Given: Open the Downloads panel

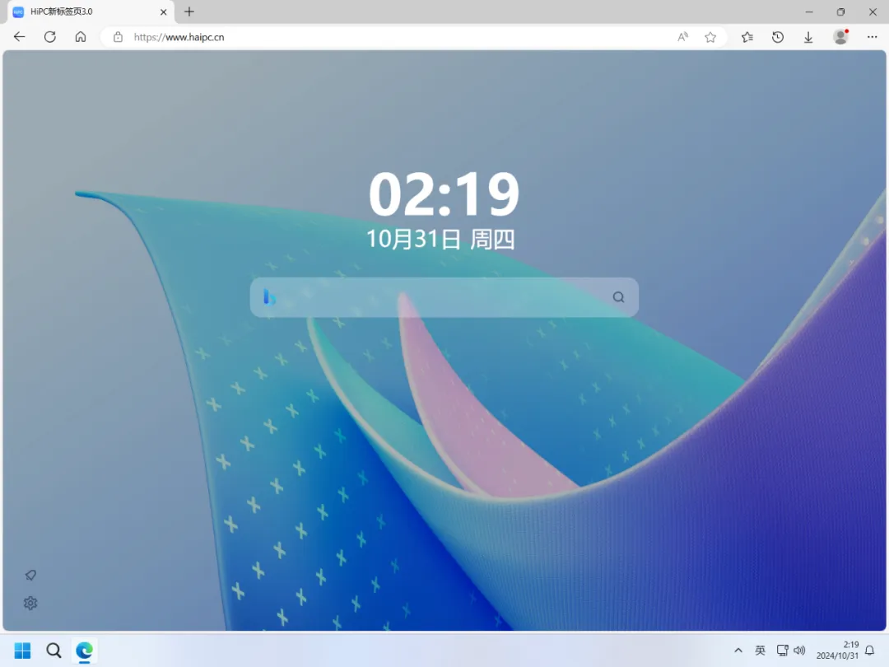Looking at the screenshot, I should [808, 37].
